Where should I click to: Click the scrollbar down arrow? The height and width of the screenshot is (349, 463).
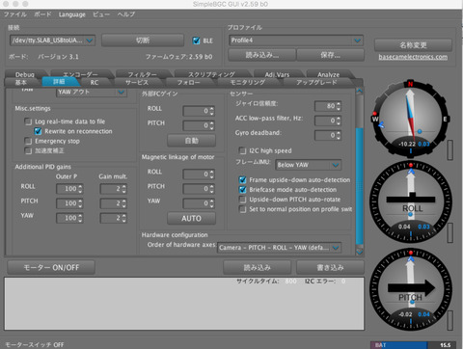click(x=360, y=252)
